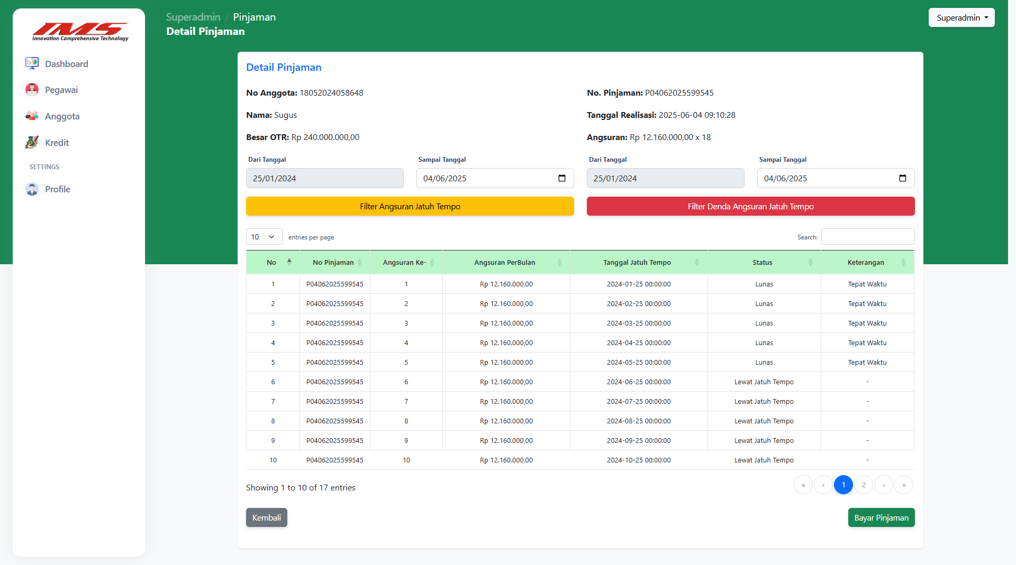Open calendar picker for second Sampai Tanggal
Viewport: 1016px width, 565px height.
pos(903,178)
